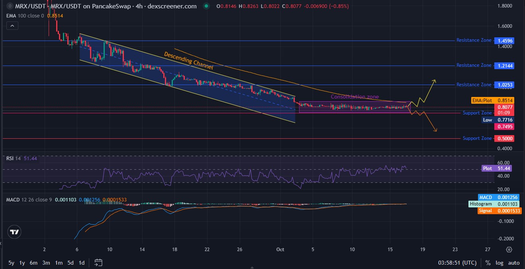Click the current price 0.8077 label

pyautogui.click(x=504, y=107)
